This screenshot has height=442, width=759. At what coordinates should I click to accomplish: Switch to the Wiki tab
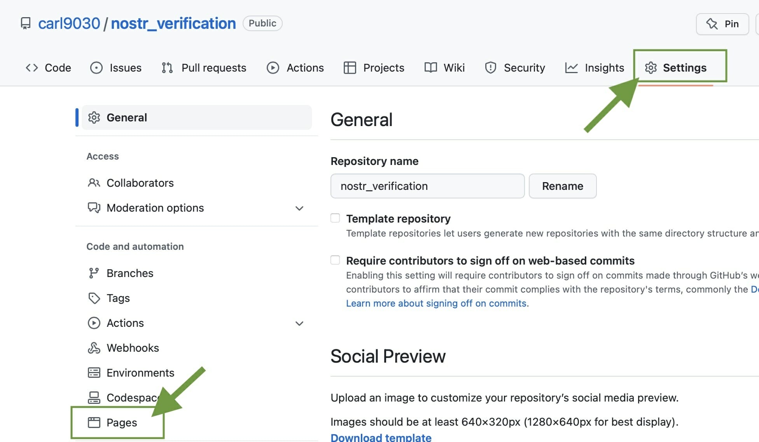pos(454,67)
